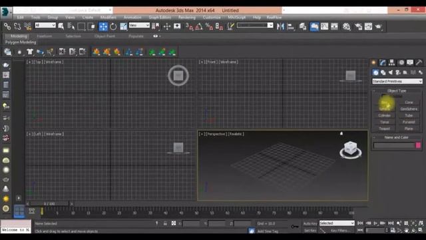Toggle the Spinner Snap button
This screenshot has height=240, width=426.
pos(219,27)
